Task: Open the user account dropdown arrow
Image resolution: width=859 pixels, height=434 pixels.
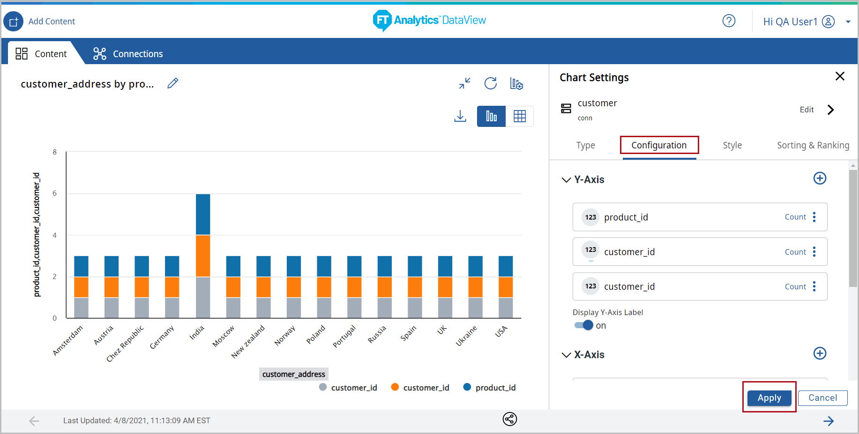Action: (848, 22)
